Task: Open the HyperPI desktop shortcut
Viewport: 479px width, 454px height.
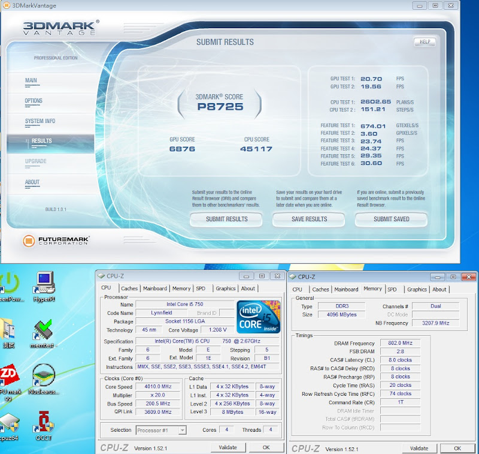Action: point(44,287)
